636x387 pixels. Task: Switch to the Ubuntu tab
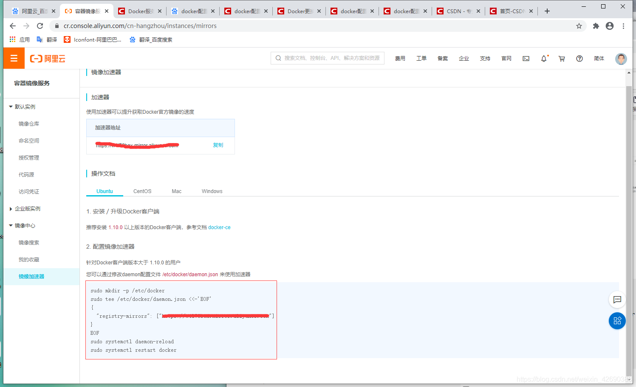click(x=105, y=191)
